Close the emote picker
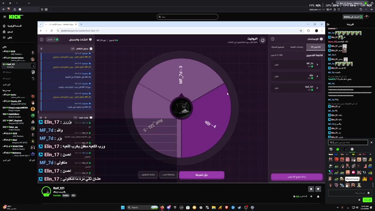This screenshot has width=375, height=211. pyautogui.click(x=371, y=142)
